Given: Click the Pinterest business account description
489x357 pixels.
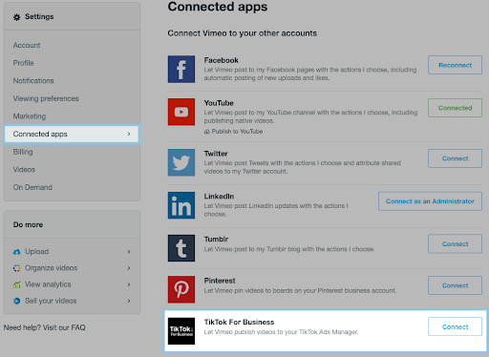Looking at the screenshot, I should pos(300,291).
